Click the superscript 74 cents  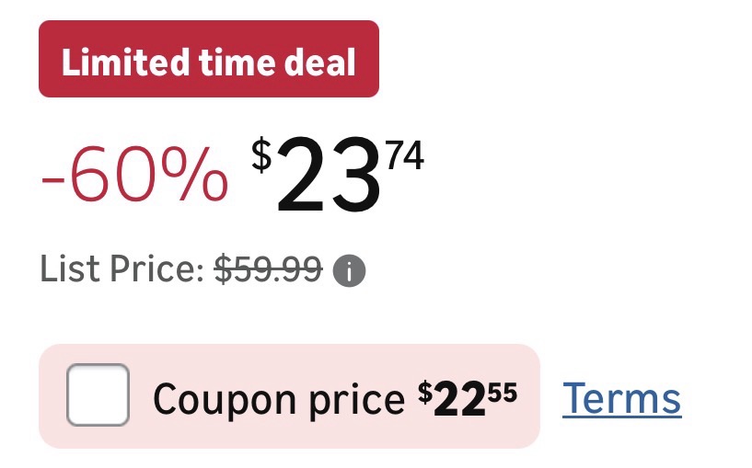click(405, 157)
